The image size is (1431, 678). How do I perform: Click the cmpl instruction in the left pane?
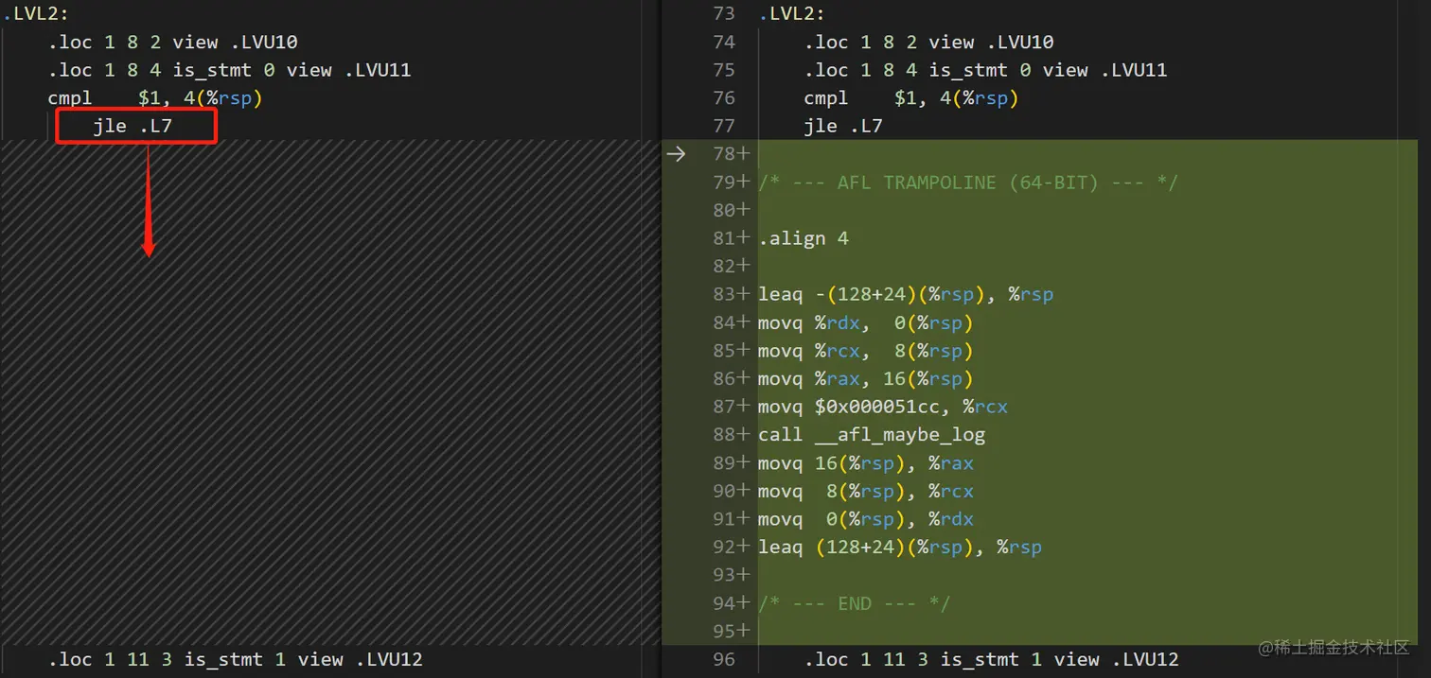pos(155,98)
